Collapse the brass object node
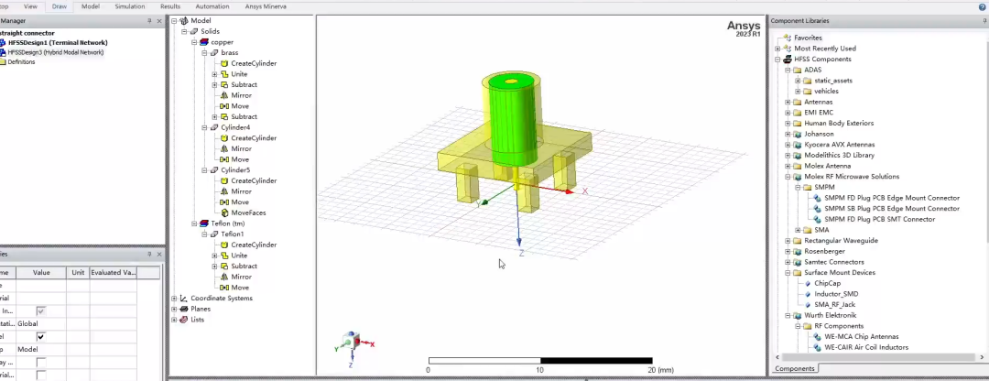Screen dimensions: 989x381 204,53
